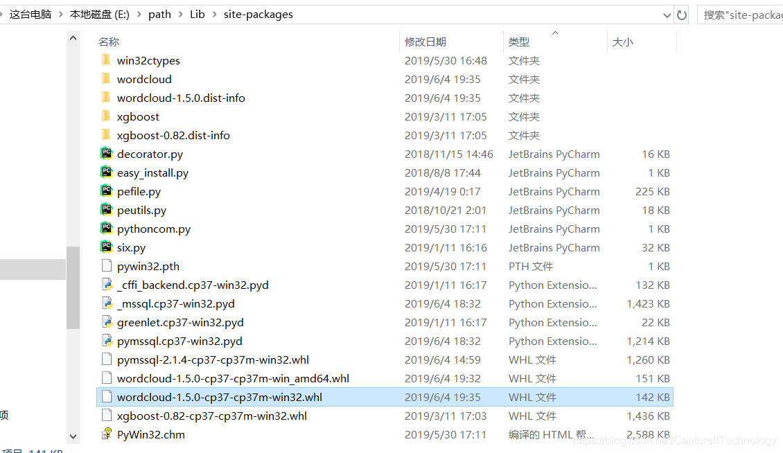Select the file name peutils.py
Viewport: 783px width, 453px height.
(x=142, y=211)
